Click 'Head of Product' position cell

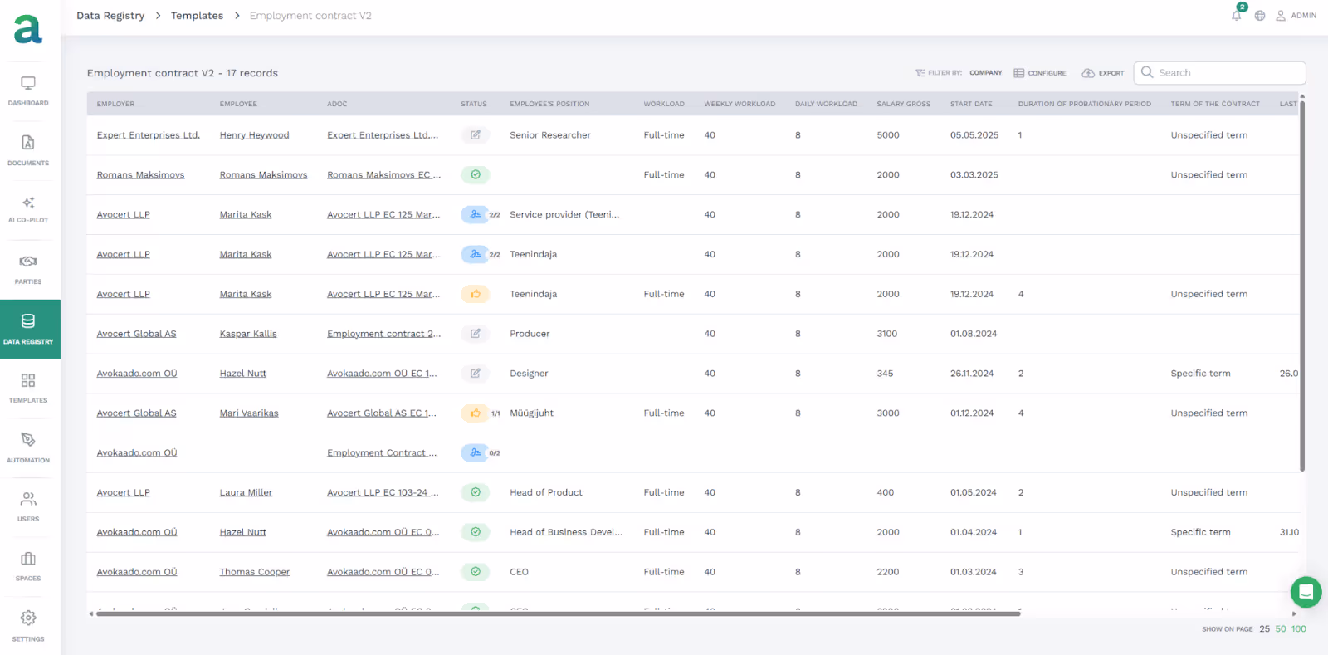point(546,493)
